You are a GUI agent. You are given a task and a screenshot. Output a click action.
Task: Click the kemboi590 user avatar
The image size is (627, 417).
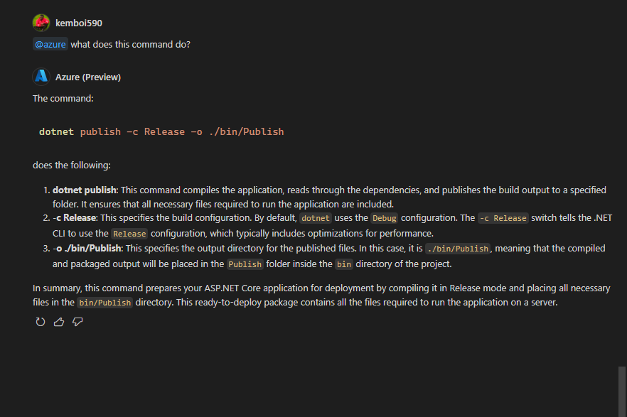[41, 23]
